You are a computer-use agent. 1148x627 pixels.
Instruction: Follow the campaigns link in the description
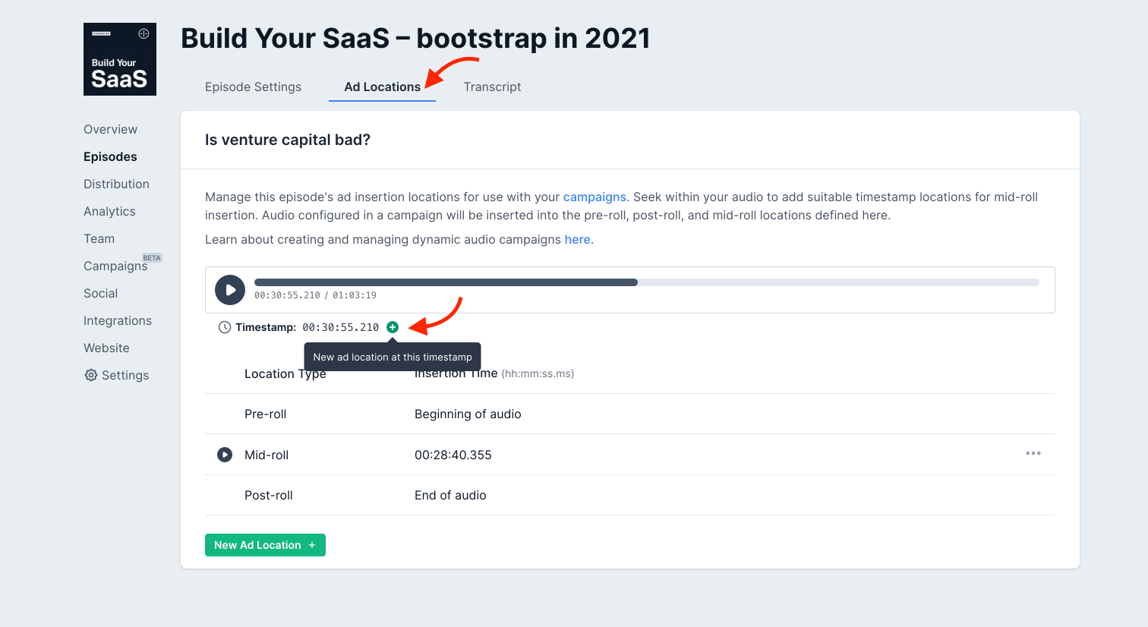coord(594,197)
